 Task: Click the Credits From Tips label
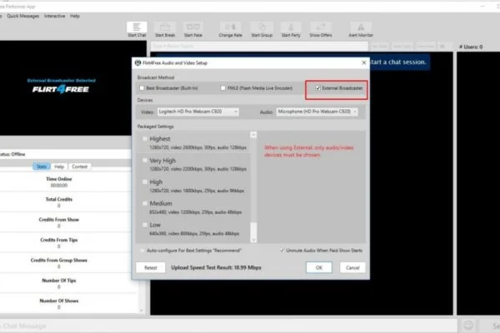pyautogui.click(x=59, y=240)
